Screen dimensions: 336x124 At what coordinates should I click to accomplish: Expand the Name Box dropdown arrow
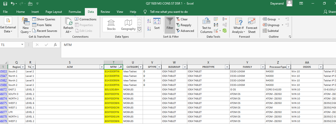tap(22, 45)
